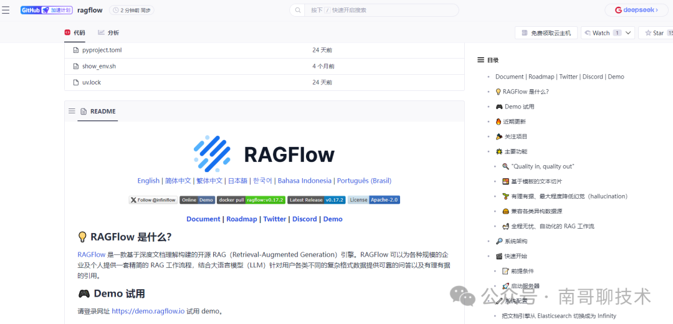The image size is (673, 324).
Task: Switch README language to English
Action: tap(148, 181)
